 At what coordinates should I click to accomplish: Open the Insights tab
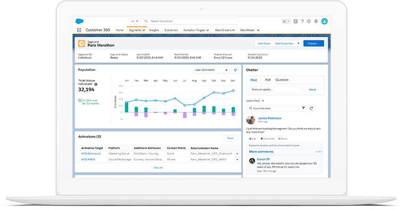(x=154, y=30)
